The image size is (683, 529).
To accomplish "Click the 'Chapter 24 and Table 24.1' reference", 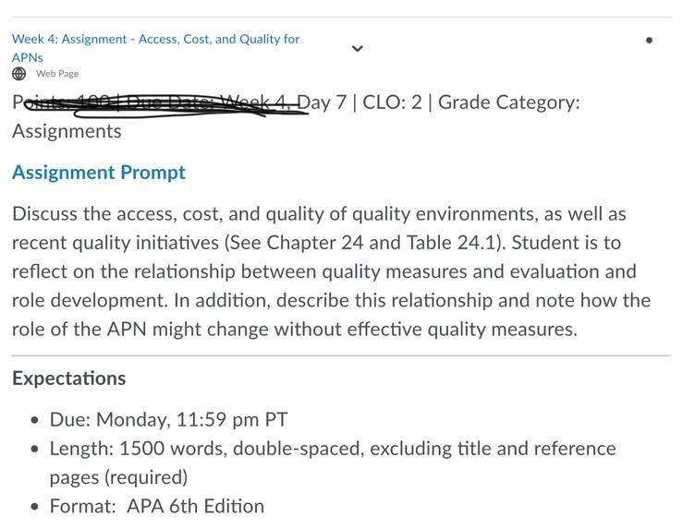I will [381, 243].
